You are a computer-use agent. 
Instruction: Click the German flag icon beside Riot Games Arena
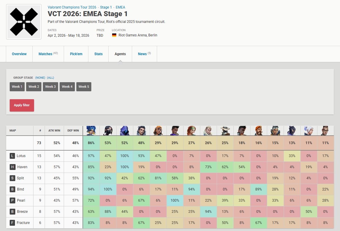(114, 35)
